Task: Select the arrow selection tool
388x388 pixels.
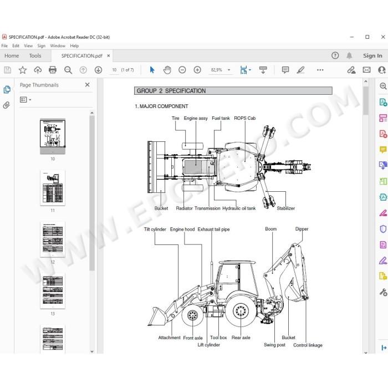Action: [152, 70]
